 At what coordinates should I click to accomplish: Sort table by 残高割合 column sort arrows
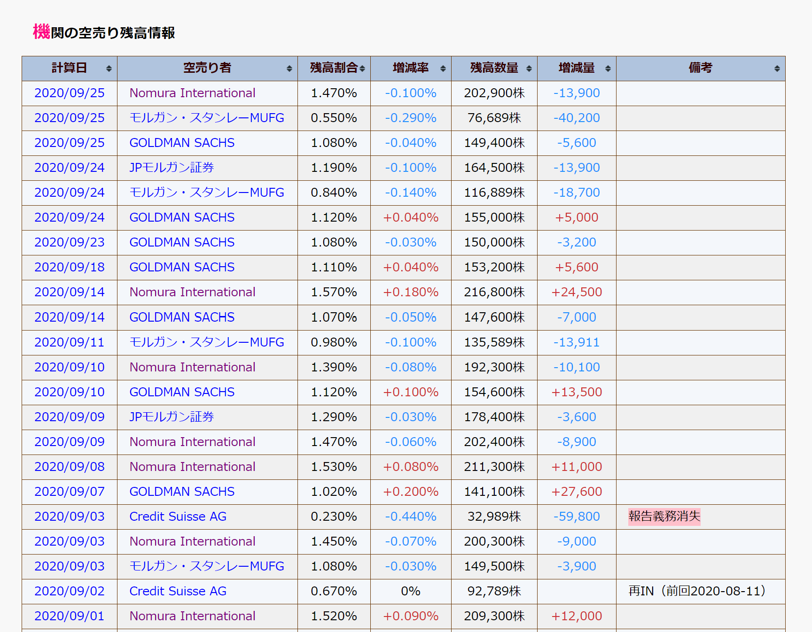[362, 69]
